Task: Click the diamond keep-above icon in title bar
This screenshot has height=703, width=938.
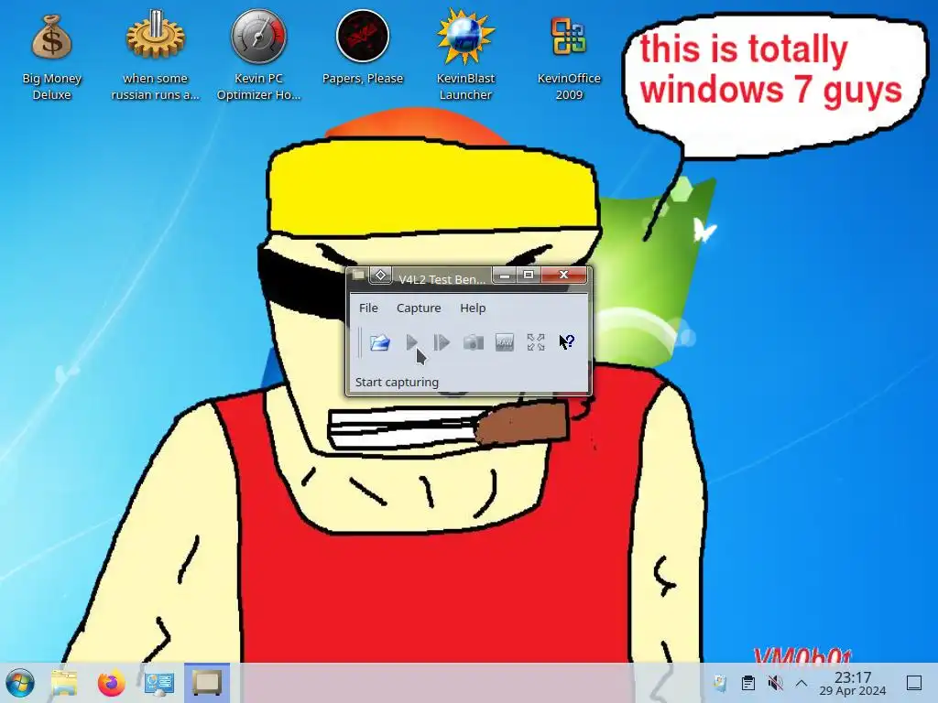Action: tap(380, 275)
